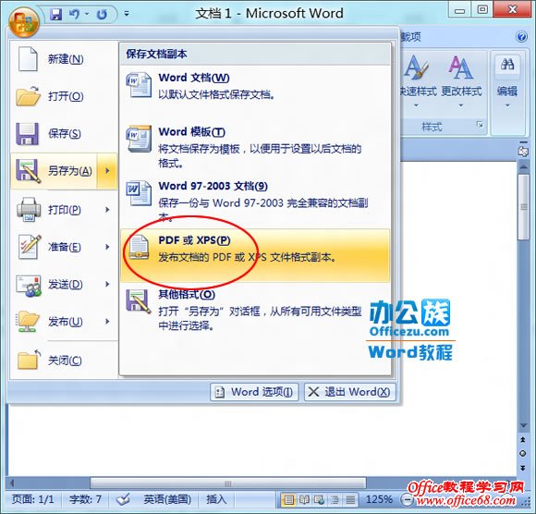Click the Select Browse Object circle button
The image size is (536, 514).
click(x=523, y=454)
